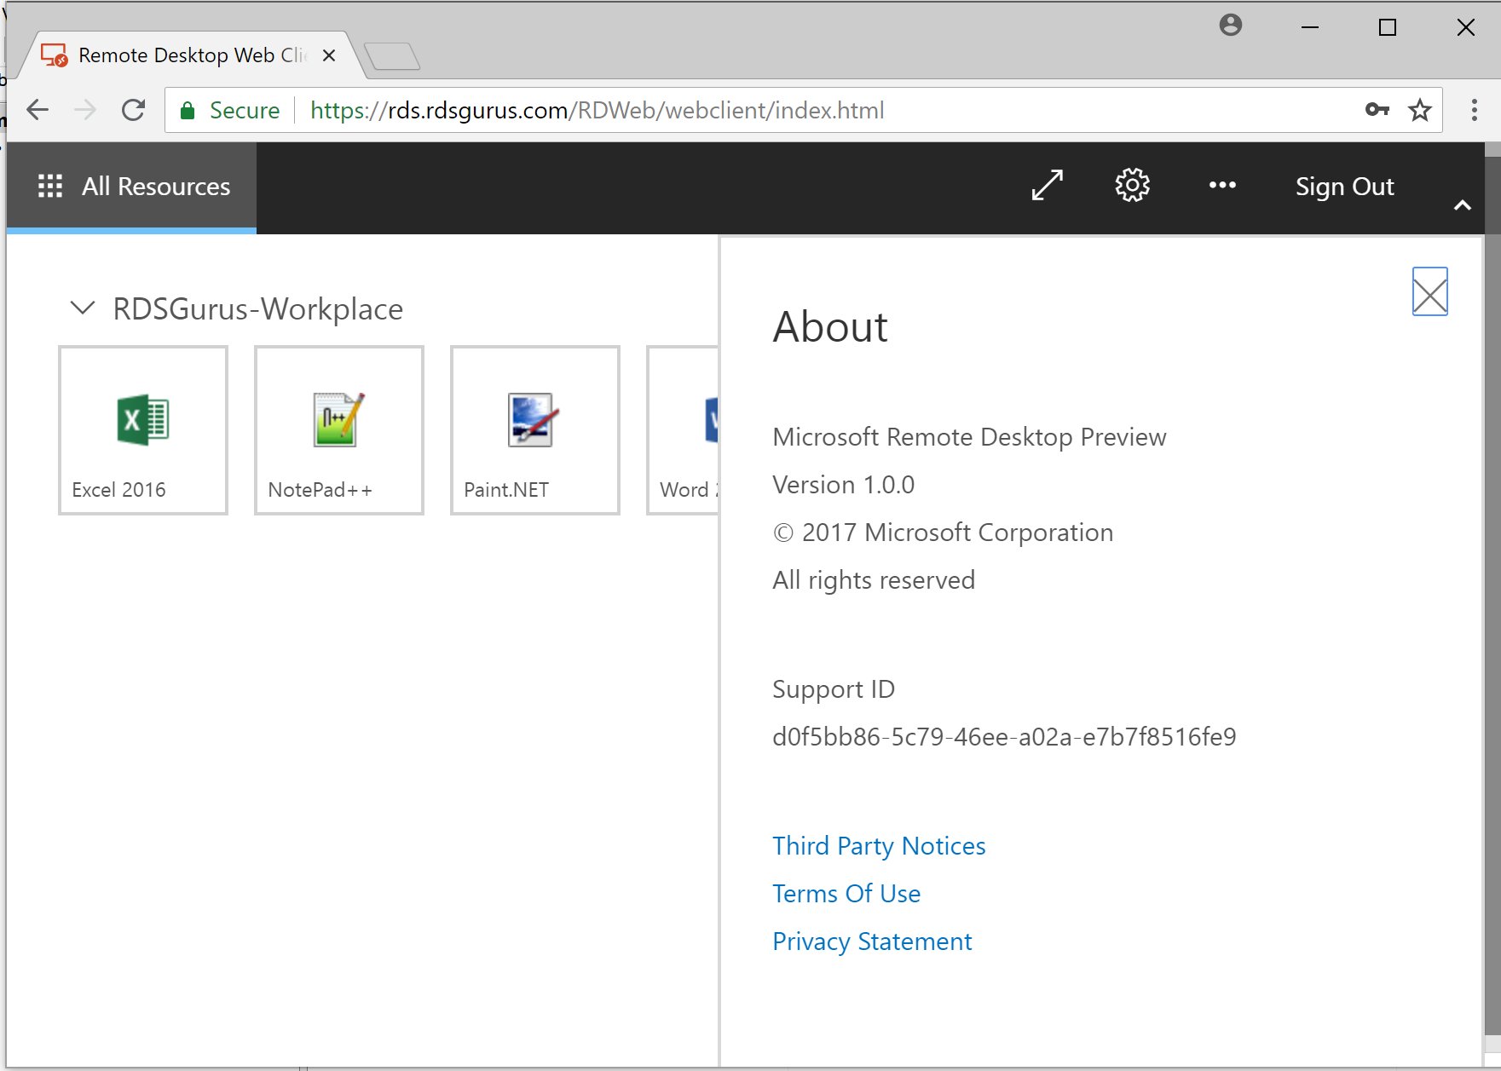
Task: Reload the page
Action: [x=133, y=110]
